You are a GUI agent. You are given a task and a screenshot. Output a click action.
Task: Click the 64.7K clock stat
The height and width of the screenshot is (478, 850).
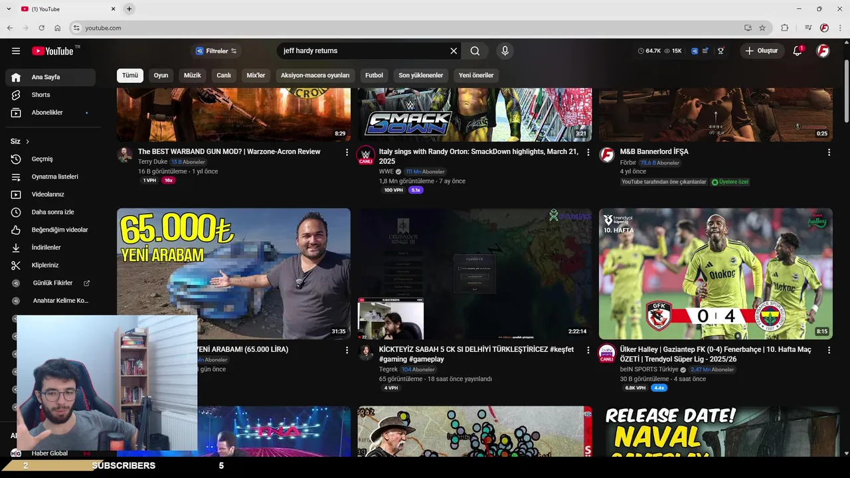[x=649, y=51]
